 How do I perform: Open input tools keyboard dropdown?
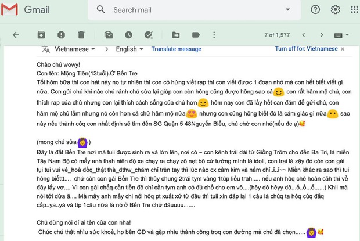click(x=341, y=35)
